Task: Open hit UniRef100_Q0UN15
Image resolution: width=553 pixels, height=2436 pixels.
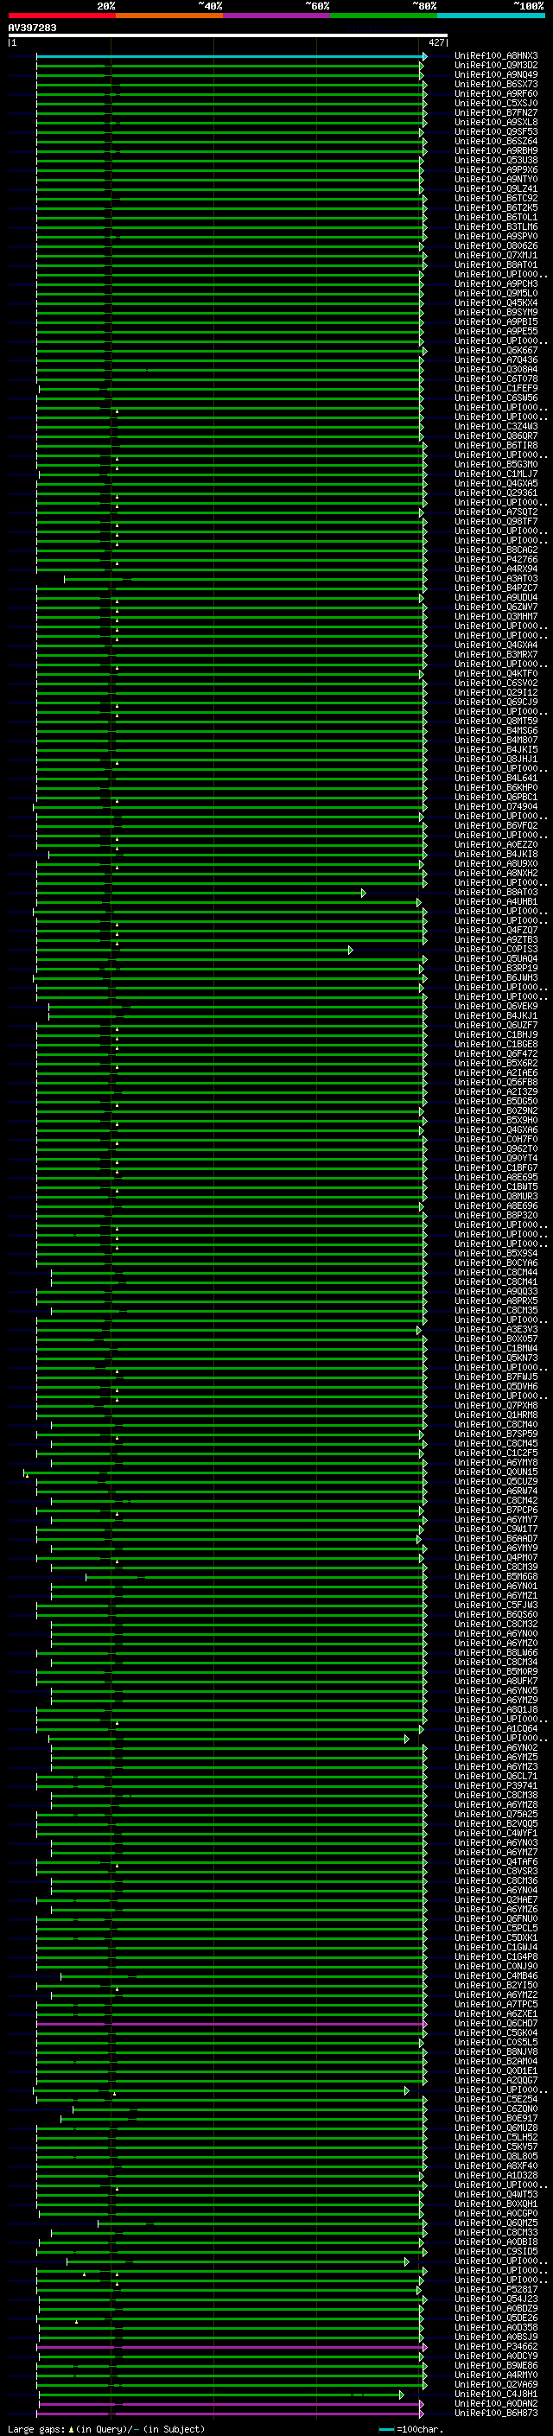Action: (x=496, y=1472)
